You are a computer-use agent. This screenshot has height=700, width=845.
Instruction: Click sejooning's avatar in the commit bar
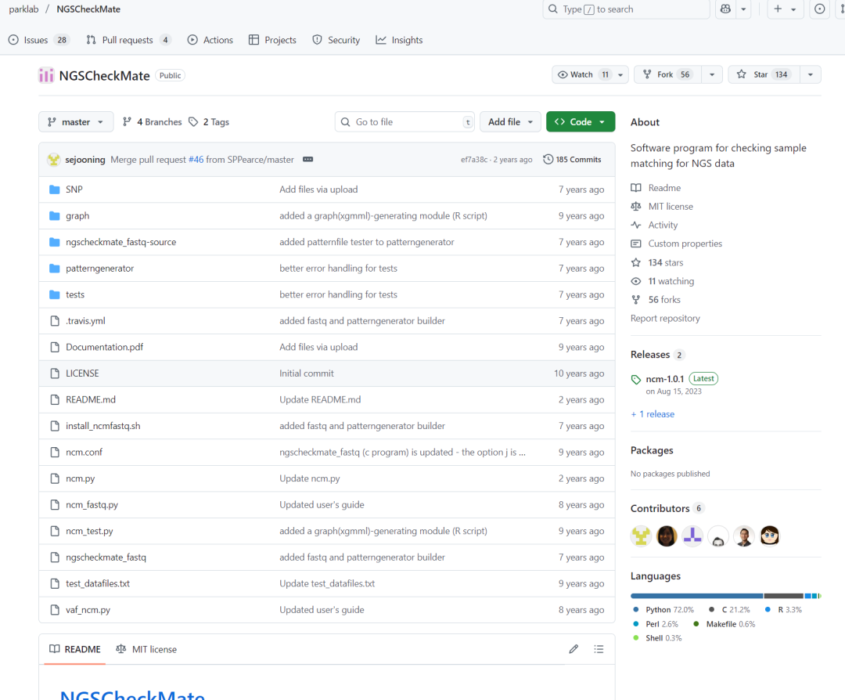click(53, 160)
